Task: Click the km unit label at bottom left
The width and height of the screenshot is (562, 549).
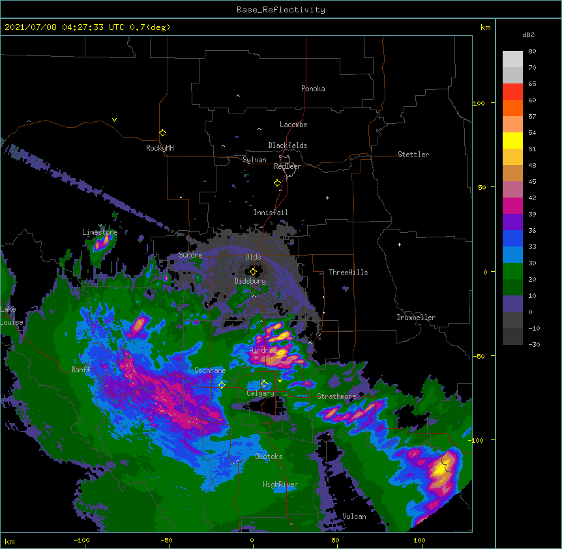Action: coord(10,541)
